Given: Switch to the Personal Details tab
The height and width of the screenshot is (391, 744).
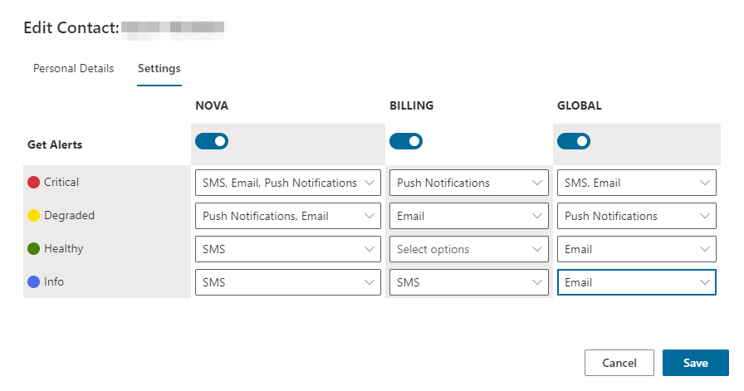Looking at the screenshot, I should [73, 68].
